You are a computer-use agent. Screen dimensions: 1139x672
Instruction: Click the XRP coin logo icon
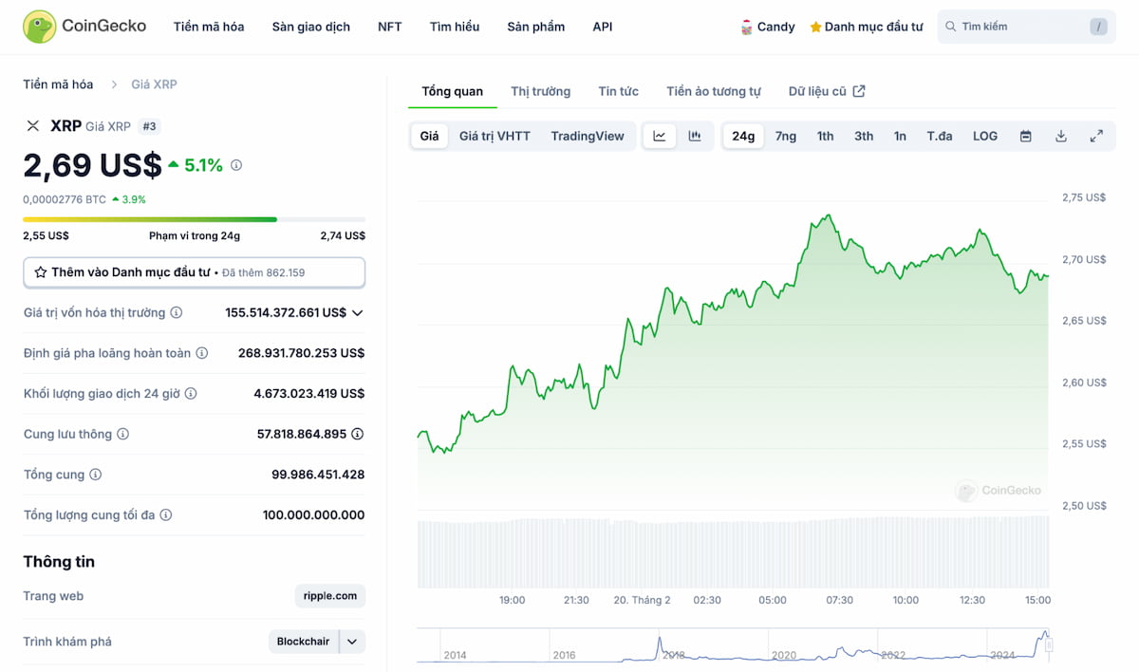click(33, 126)
